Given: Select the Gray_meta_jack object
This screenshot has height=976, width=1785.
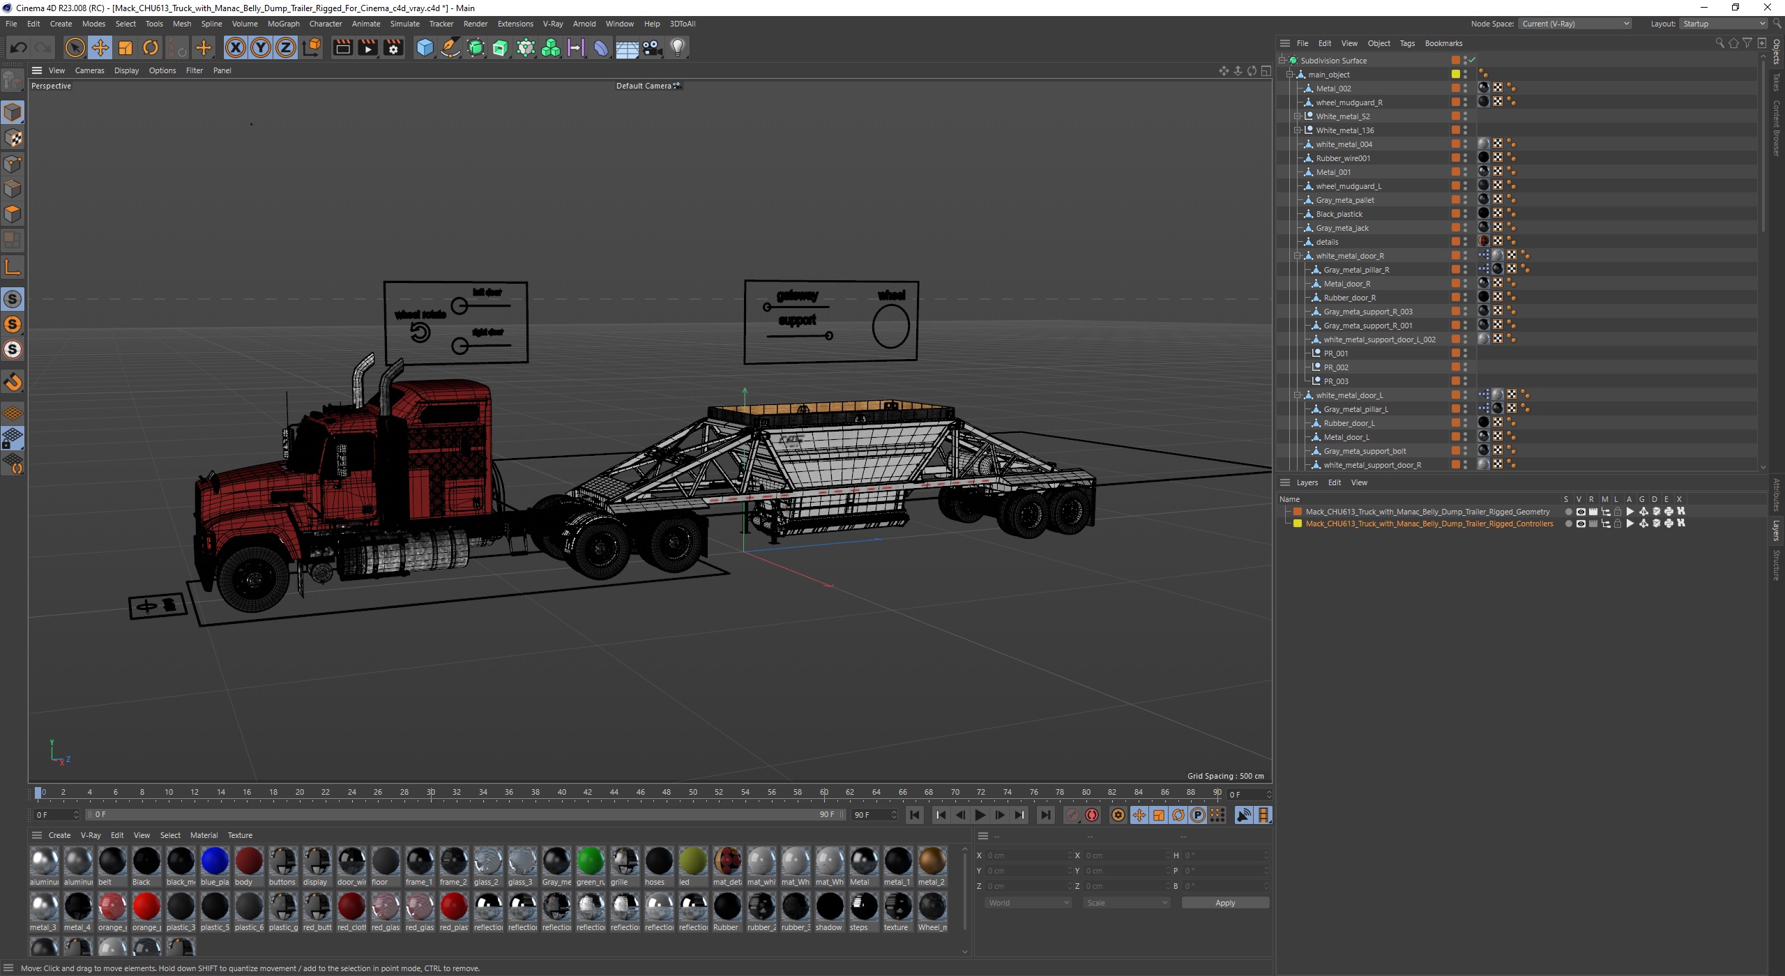Looking at the screenshot, I should click(1342, 228).
